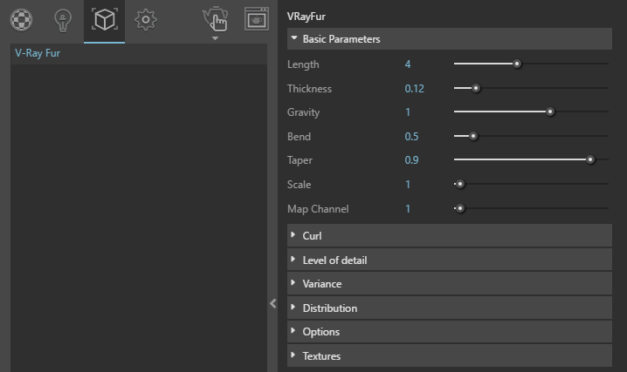Screen dimensions: 627x372
Task: Click the Length value 4
Action: (408, 64)
